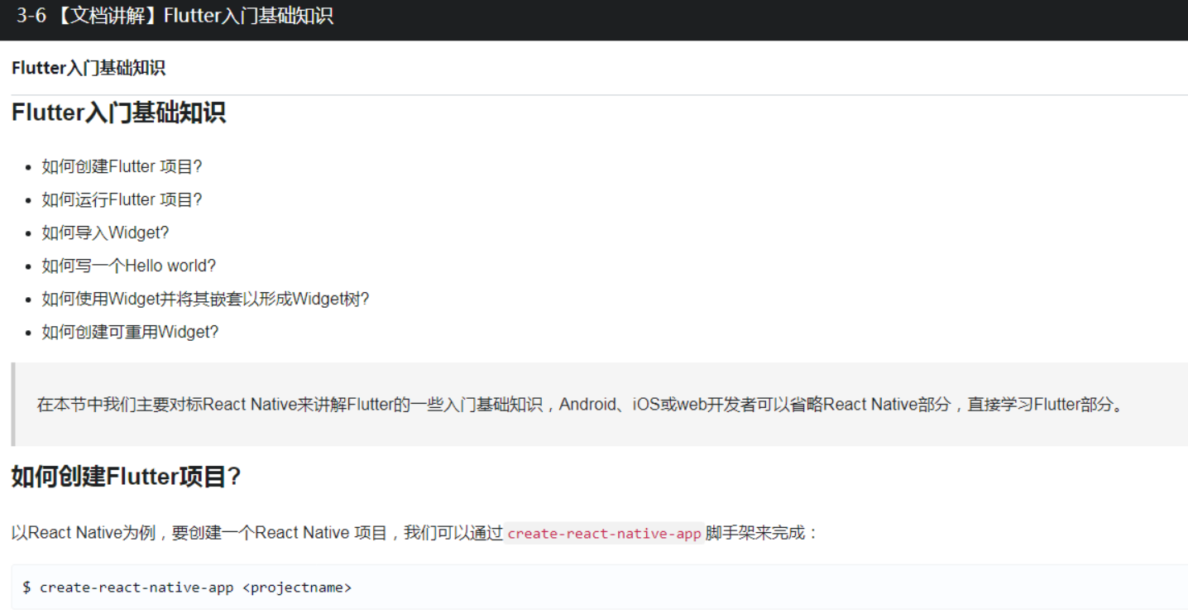The image size is (1188, 614).
Task: Click the code block '$ create-react-native-app <projectname>'
Action: [x=600, y=588]
